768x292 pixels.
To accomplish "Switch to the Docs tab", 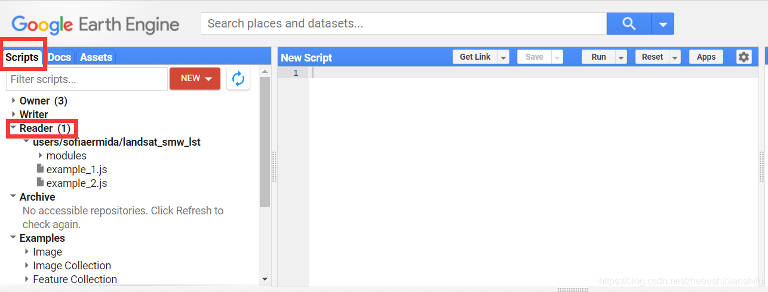I will point(59,57).
